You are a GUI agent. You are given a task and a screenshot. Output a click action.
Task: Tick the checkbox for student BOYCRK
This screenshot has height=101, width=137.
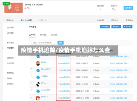point(32,97)
